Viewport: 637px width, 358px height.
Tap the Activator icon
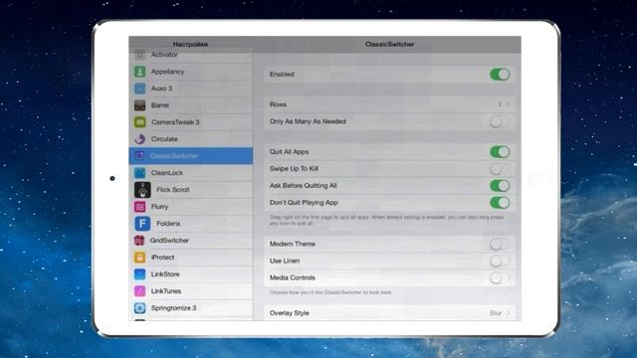pos(139,55)
